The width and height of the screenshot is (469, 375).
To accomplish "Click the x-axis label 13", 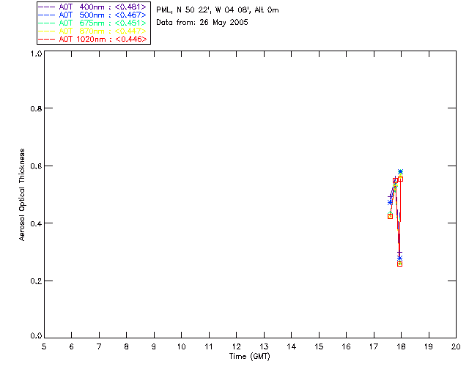I will click(x=264, y=346).
